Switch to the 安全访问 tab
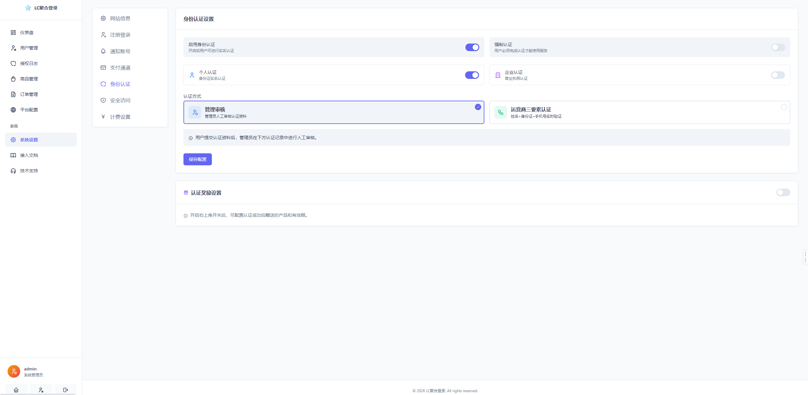This screenshot has width=808, height=395. (120, 100)
